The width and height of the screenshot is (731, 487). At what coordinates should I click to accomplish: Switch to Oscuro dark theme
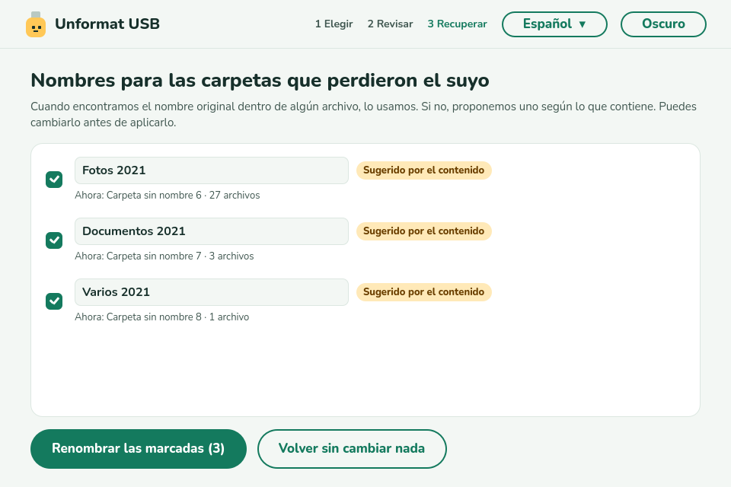pos(663,24)
